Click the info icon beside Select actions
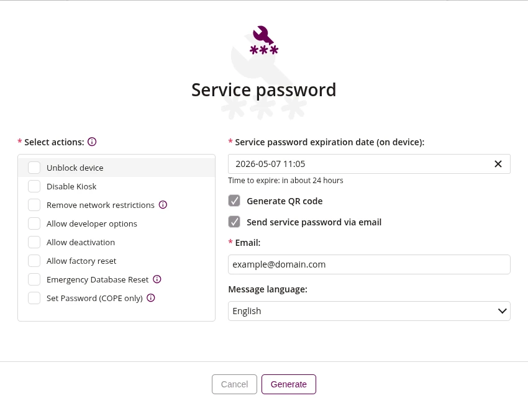 coord(92,142)
